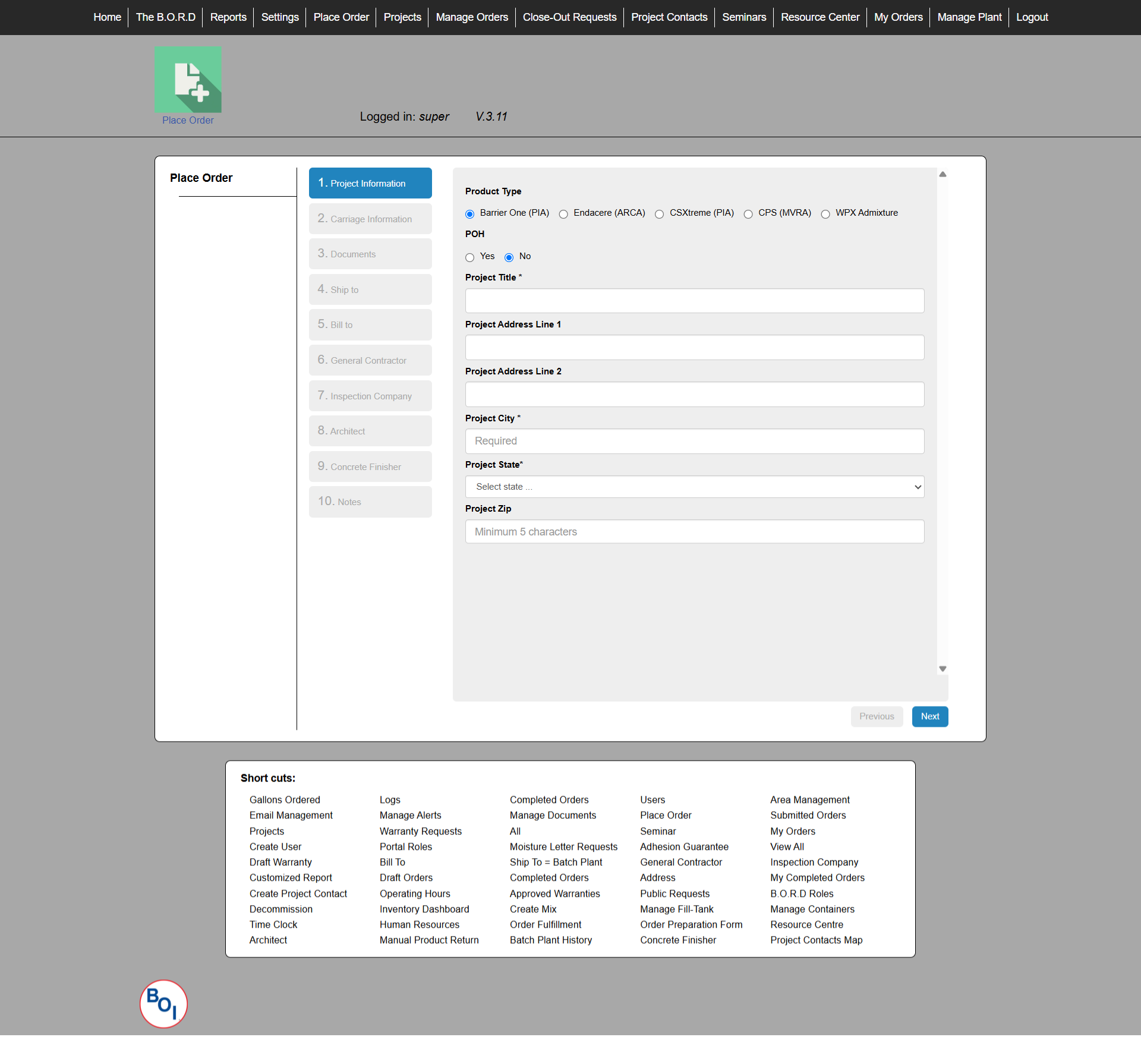This screenshot has width=1141, height=1037.
Task: Jump to step 10 Notes
Action: 370,502
